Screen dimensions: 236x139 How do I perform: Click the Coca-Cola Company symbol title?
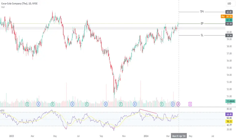pos(19,4)
